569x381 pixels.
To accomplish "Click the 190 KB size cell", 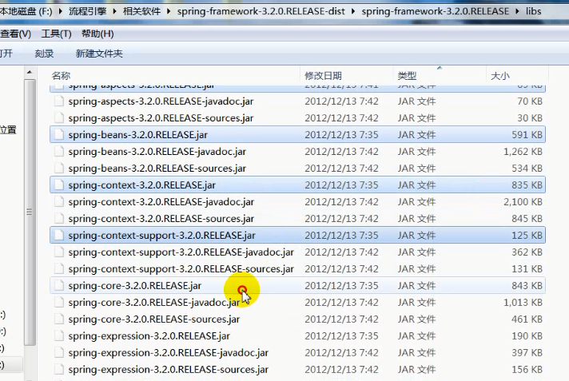I will [x=527, y=335].
